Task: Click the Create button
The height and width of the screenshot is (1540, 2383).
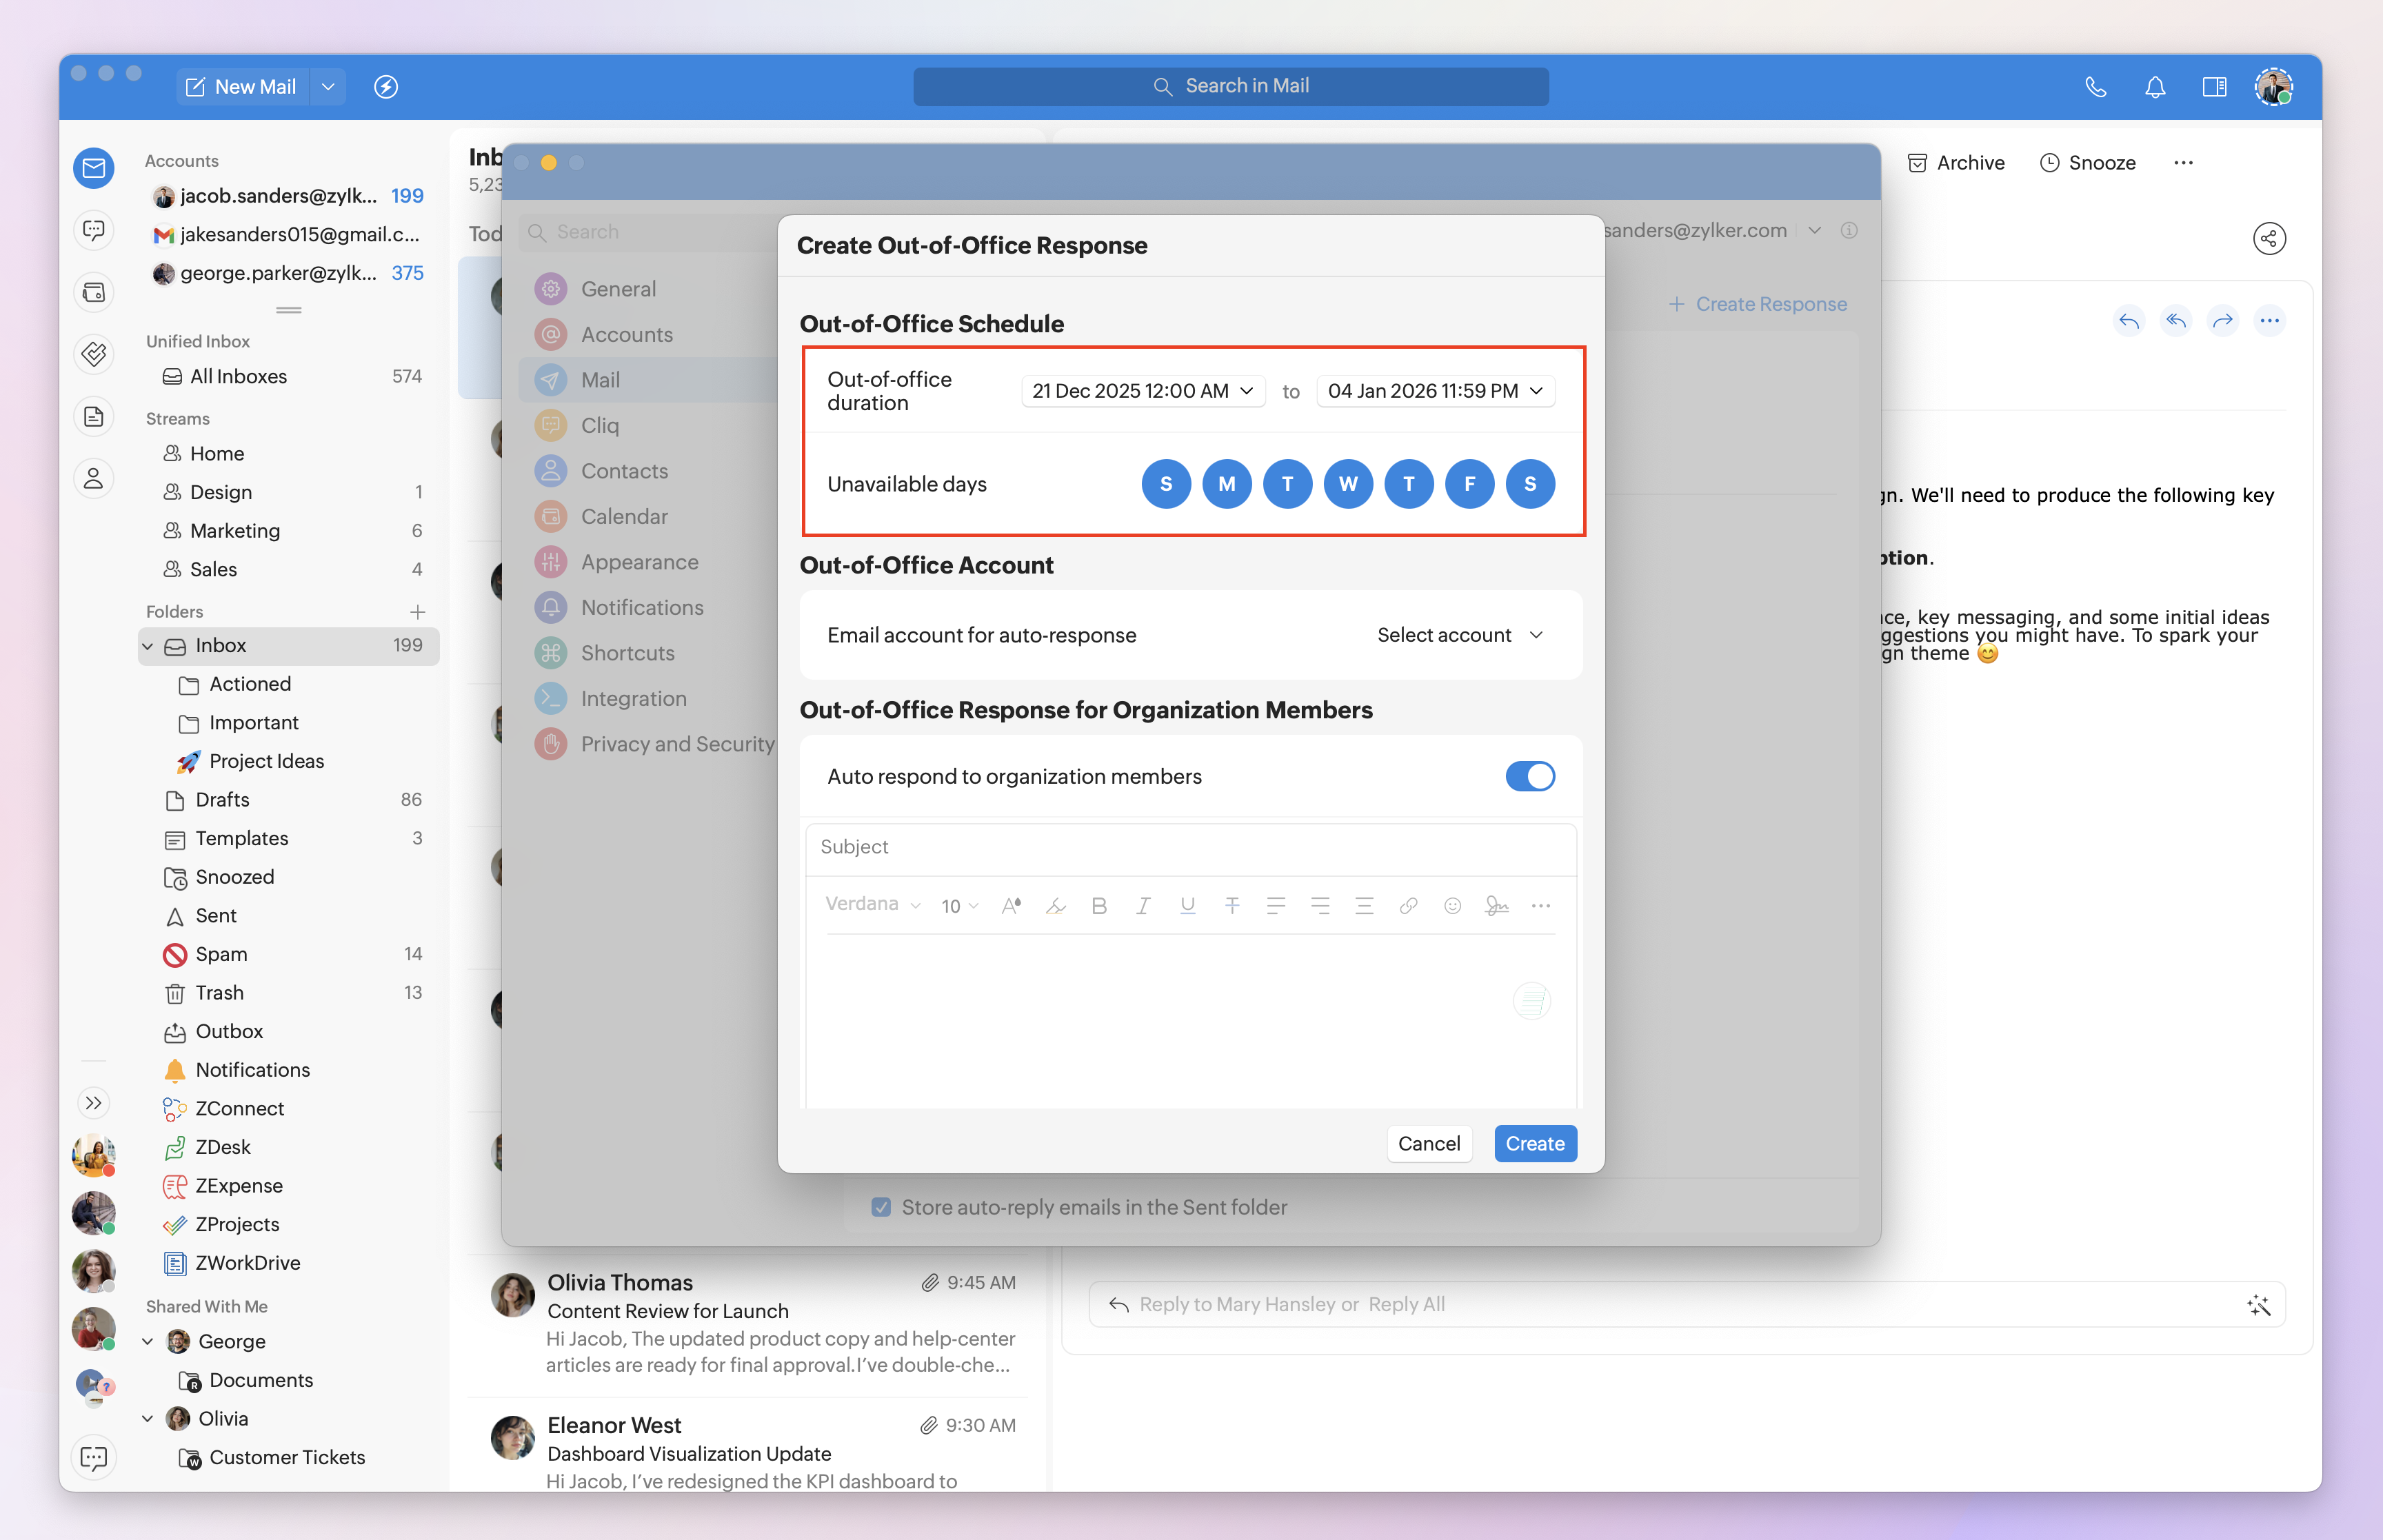Action: point(1534,1143)
